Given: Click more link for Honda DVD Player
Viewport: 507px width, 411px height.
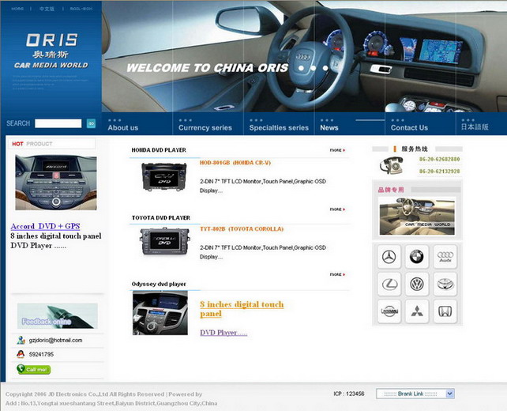Looking at the screenshot, I should (x=337, y=150).
